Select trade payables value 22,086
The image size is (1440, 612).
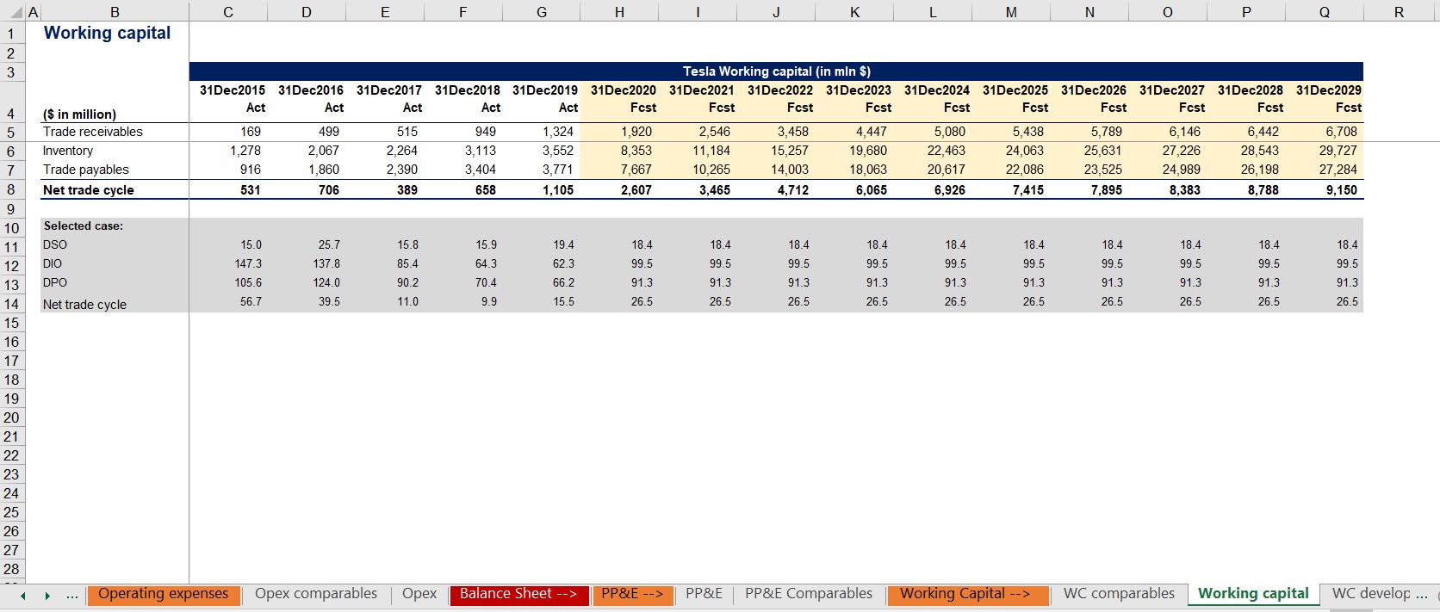(x=1025, y=170)
